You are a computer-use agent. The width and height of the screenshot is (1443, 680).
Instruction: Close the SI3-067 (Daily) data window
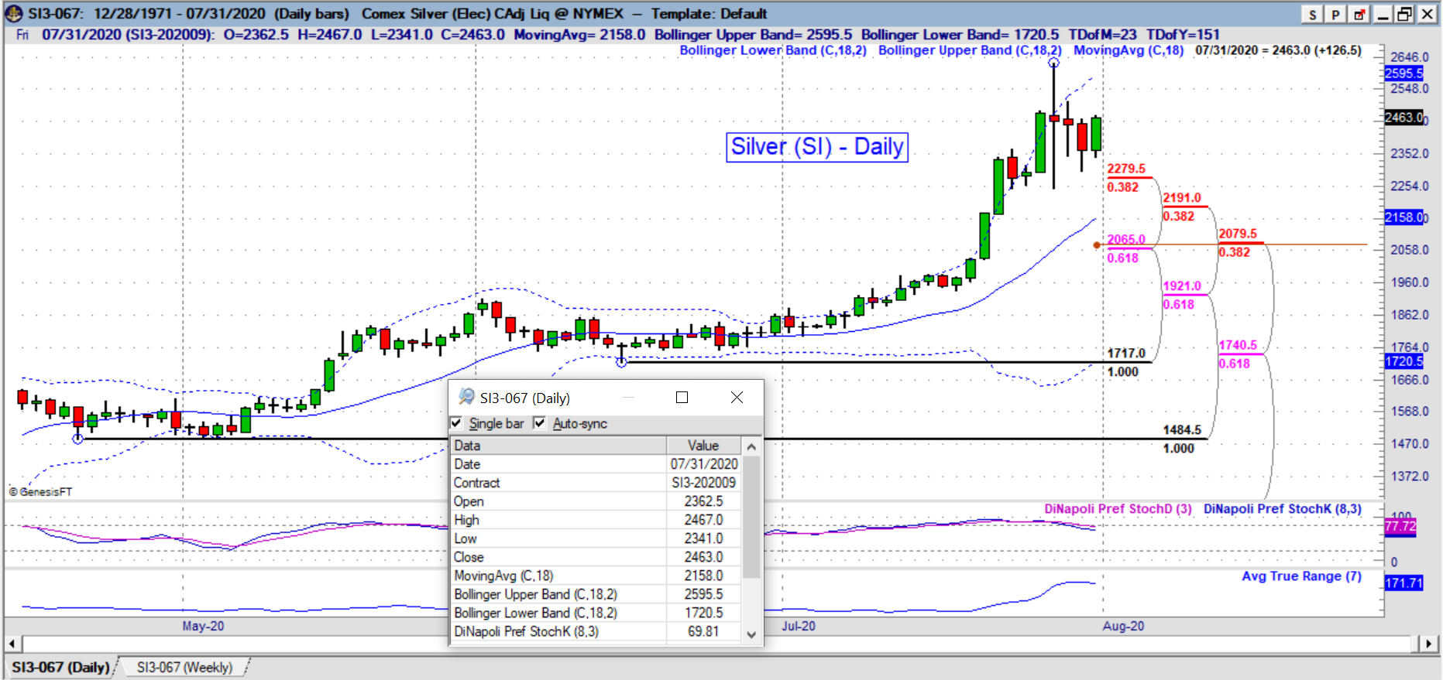pos(737,397)
